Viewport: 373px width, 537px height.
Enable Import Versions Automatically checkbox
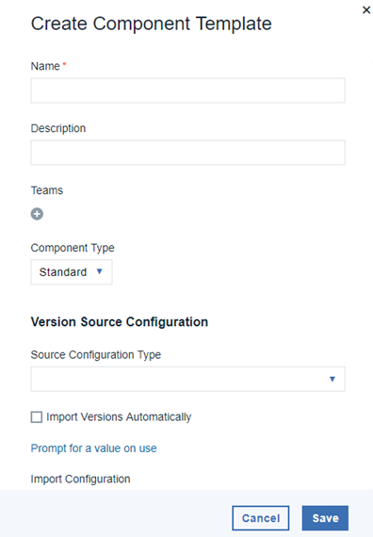click(37, 417)
